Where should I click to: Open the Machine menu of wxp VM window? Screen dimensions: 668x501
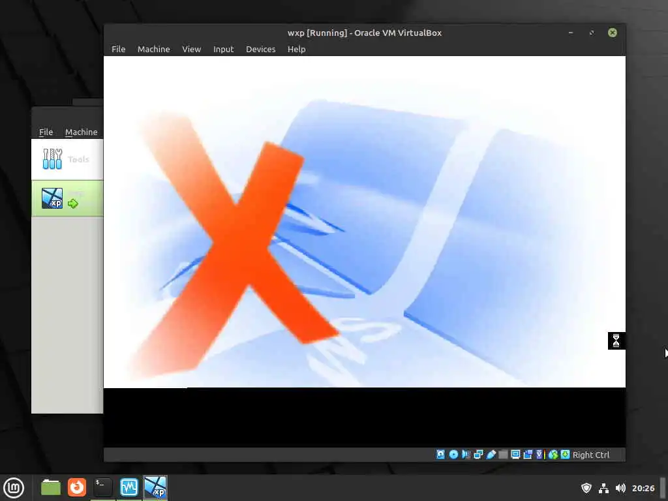[x=153, y=49]
